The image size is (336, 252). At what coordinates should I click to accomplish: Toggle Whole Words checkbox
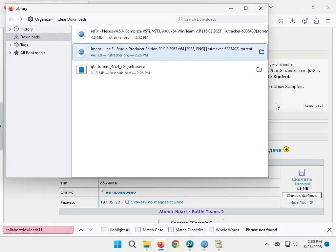click(211, 230)
